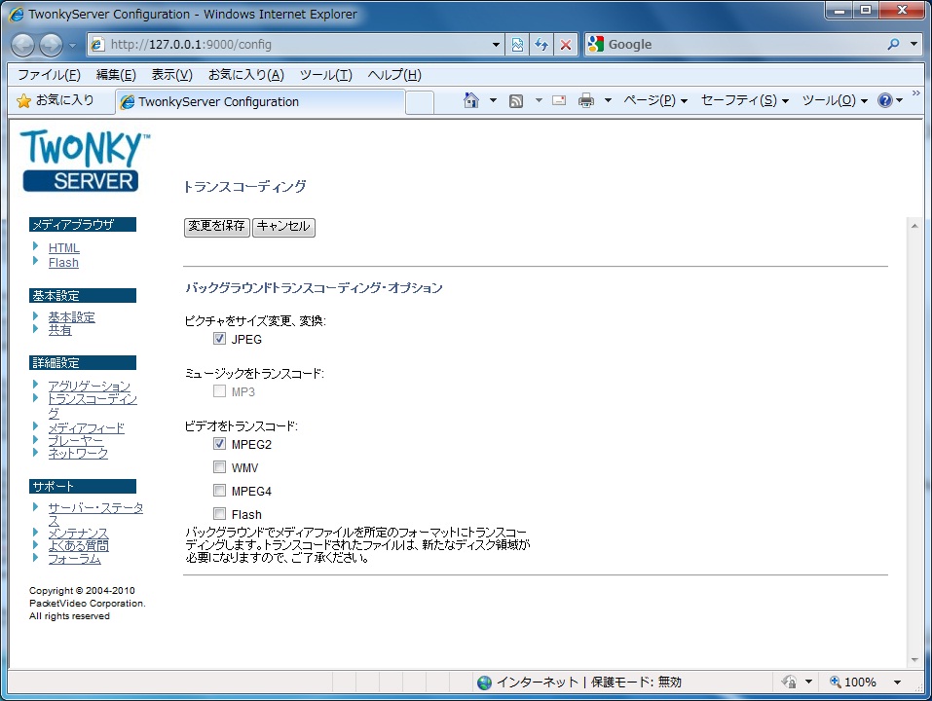Image resolution: width=932 pixels, height=701 pixels.
Task: Click the command bar overflow chevron
Action: coord(916,93)
